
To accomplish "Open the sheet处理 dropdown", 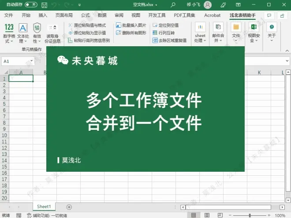I will 200,32.
